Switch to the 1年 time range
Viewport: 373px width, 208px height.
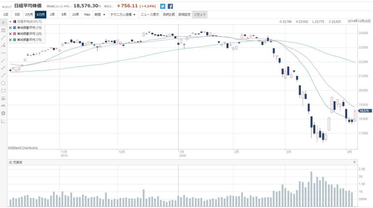coord(52,15)
